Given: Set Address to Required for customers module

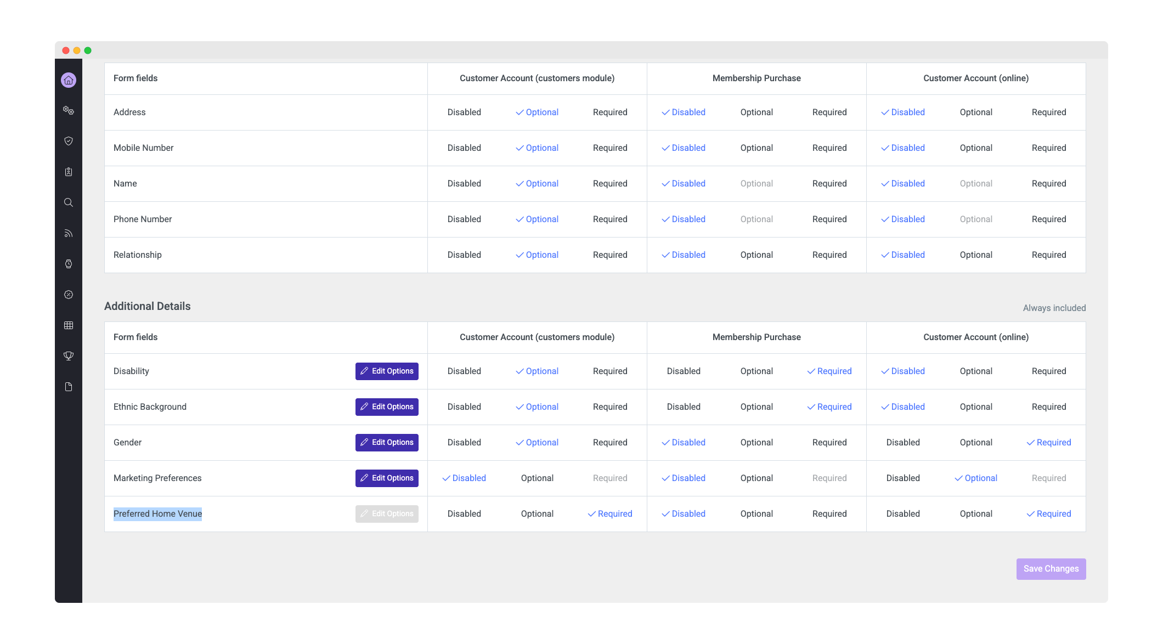Looking at the screenshot, I should pos(610,112).
